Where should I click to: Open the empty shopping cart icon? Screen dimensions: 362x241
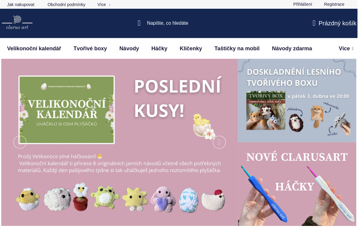coord(314,23)
